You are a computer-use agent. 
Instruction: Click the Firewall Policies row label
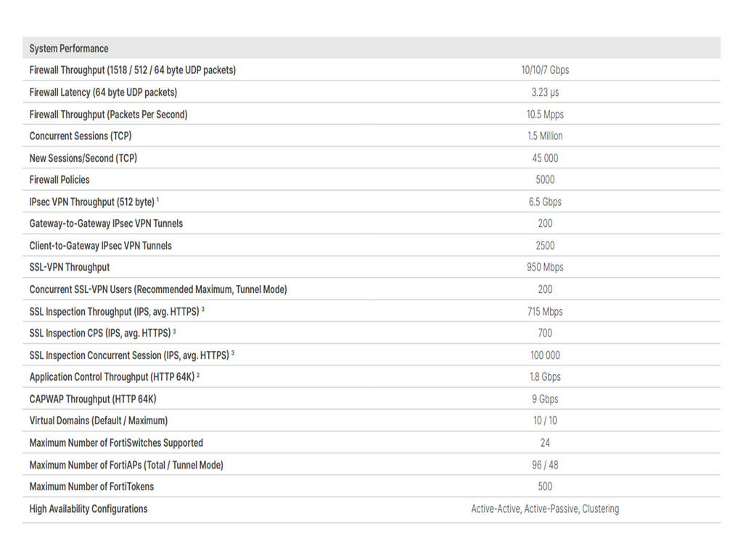click(59, 180)
